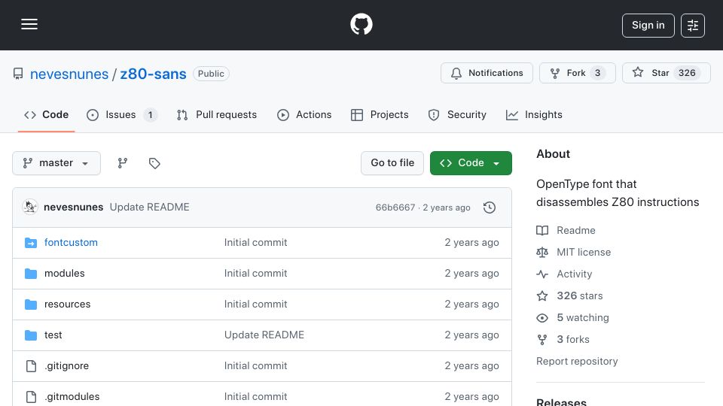Switch to the Code tab
The height and width of the screenshot is (406, 723).
46,114
